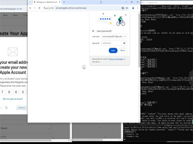Image resolution: width=193 pixels, height=144 pixels.
Task: Open a new tab with plus button
Action: (x=64, y=2)
